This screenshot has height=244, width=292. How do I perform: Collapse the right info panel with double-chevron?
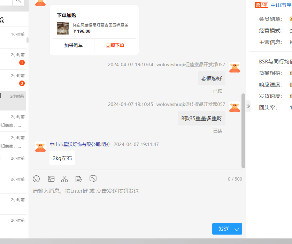248,106
